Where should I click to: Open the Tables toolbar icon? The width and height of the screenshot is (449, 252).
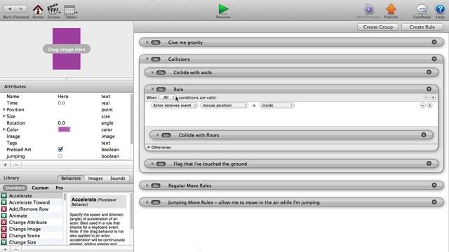pos(70,10)
